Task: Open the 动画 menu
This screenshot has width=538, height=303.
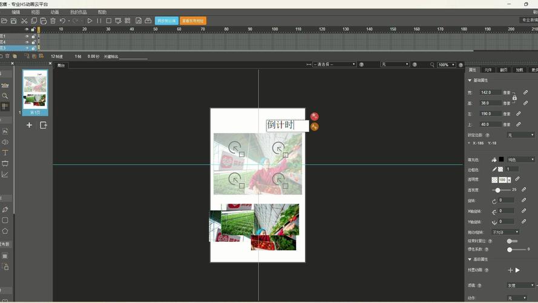Action: pyautogui.click(x=54, y=12)
